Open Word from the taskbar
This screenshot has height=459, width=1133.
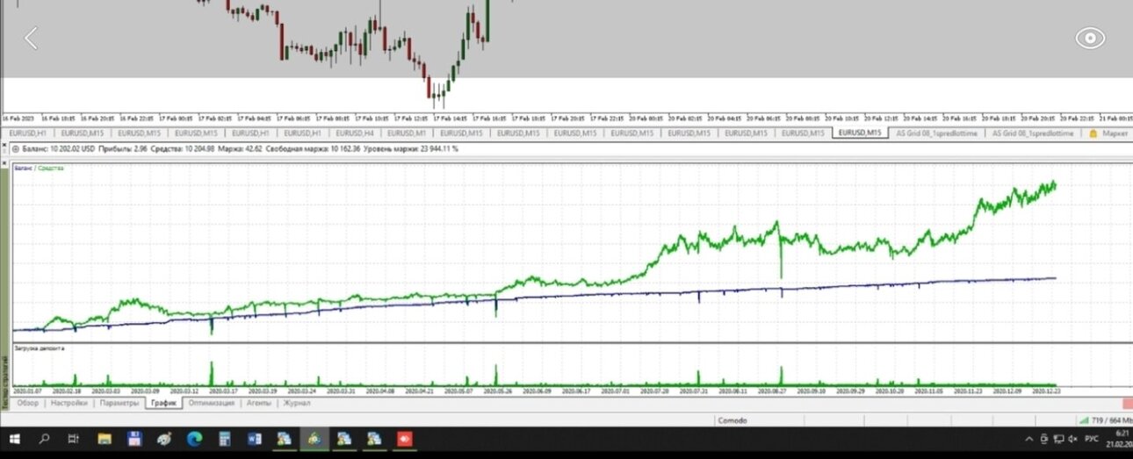pyautogui.click(x=254, y=437)
